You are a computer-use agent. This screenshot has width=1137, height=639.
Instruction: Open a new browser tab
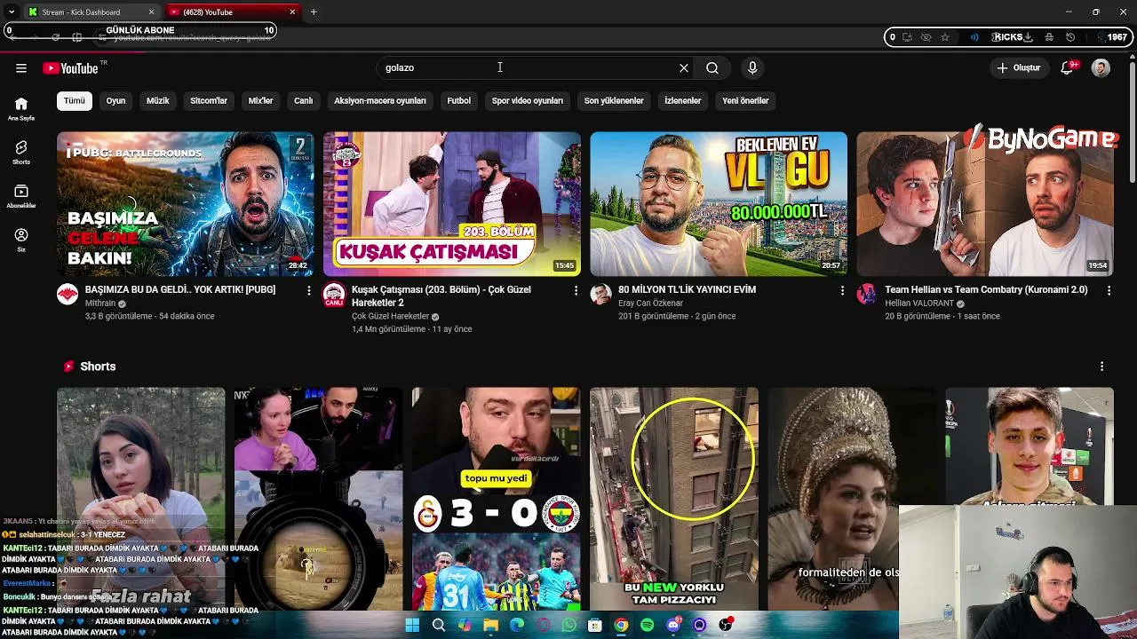[314, 12]
